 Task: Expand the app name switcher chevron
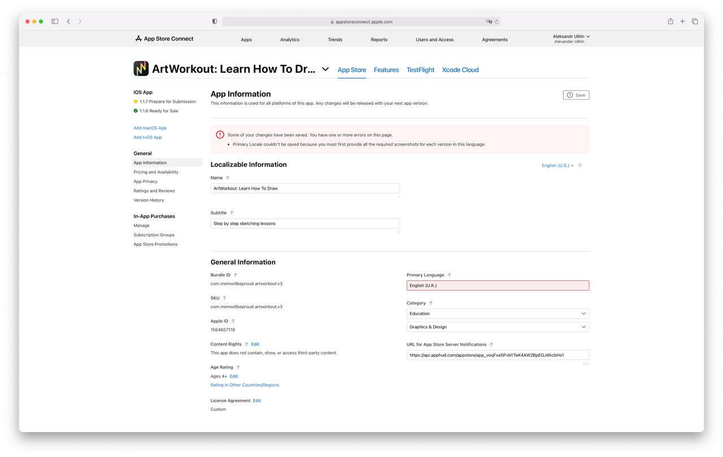(325, 69)
